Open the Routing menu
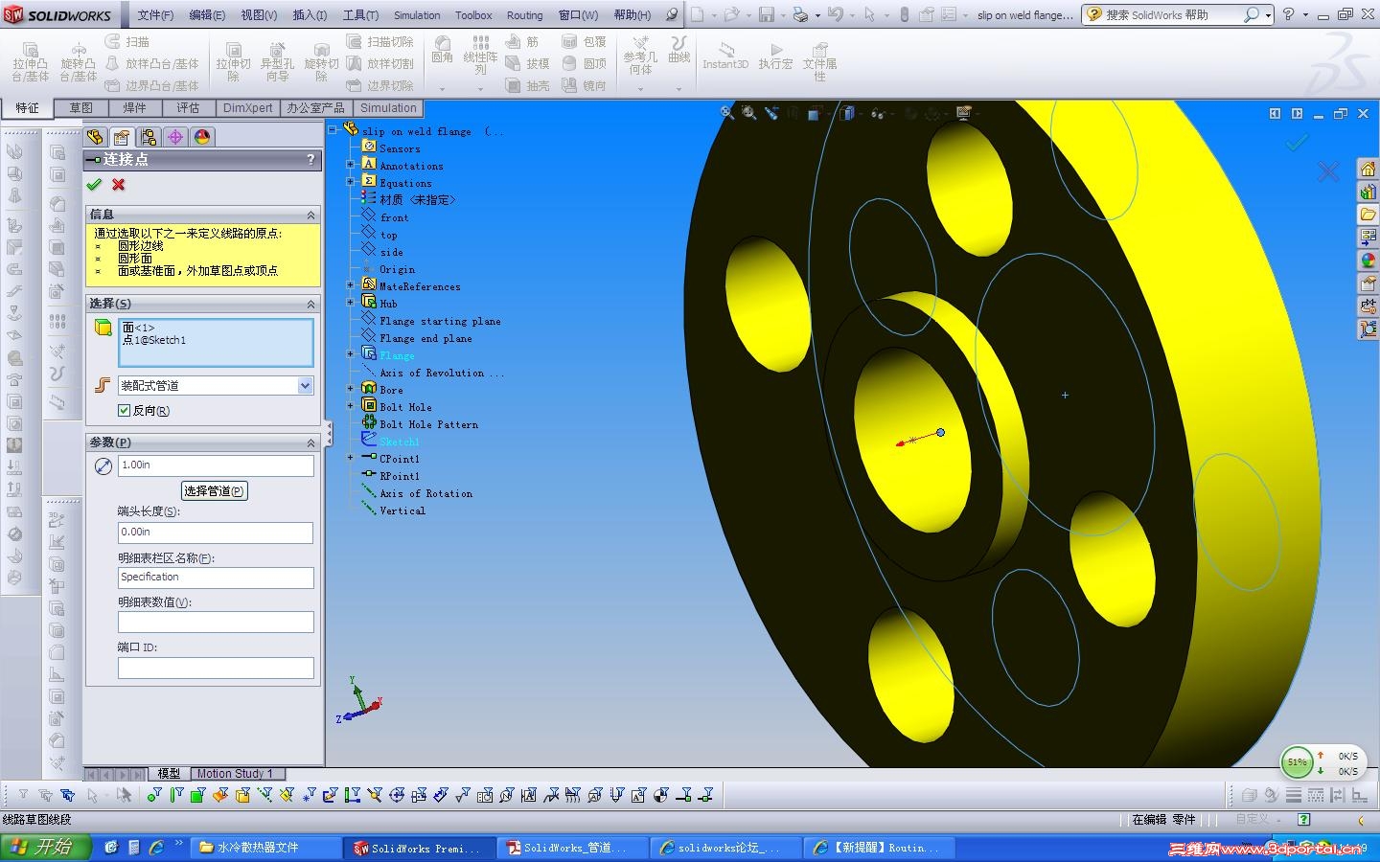 524,15
